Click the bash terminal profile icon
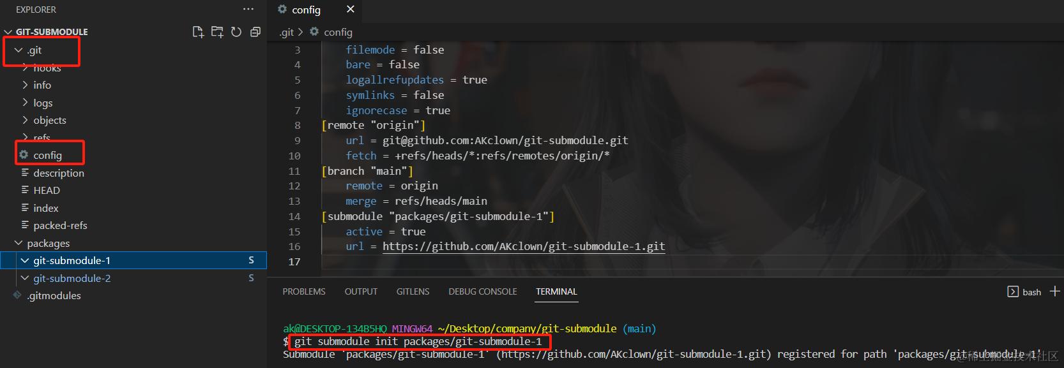The height and width of the screenshot is (368, 1064). click(x=1013, y=291)
